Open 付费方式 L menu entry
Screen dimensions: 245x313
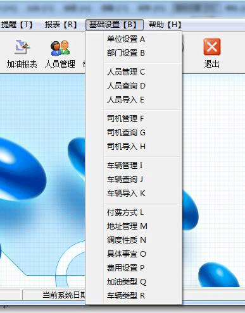point(134,212)
